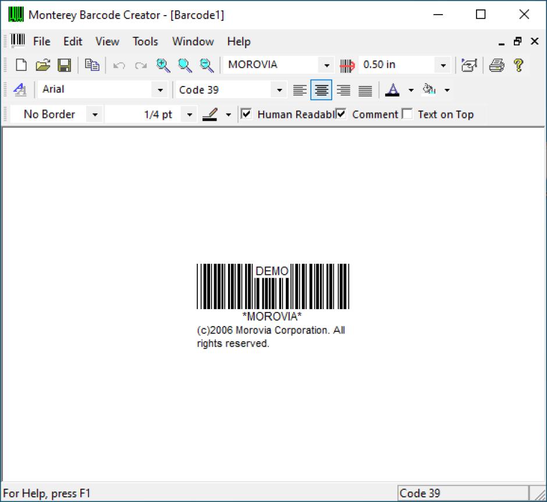Close the Barcode1 document window

click(534, 41)
